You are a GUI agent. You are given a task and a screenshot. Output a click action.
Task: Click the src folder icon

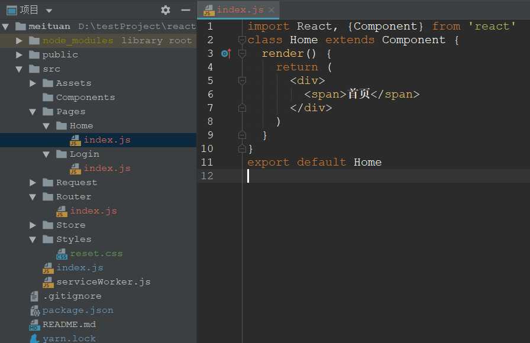point(34,69)
